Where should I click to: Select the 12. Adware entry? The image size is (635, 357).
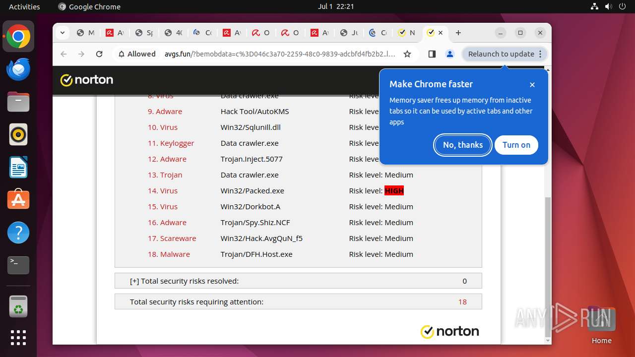[167, 159]
